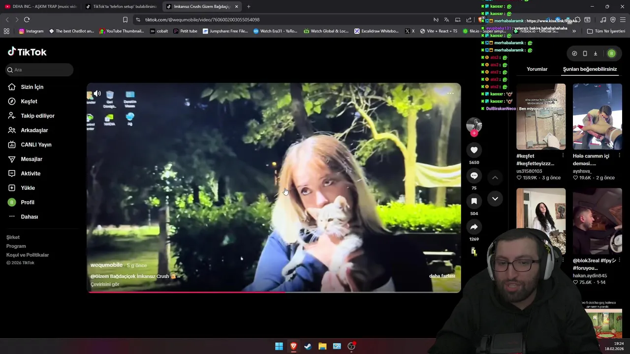
Task: Open the spinning sound disc below share
Action: tap(474, 251)
